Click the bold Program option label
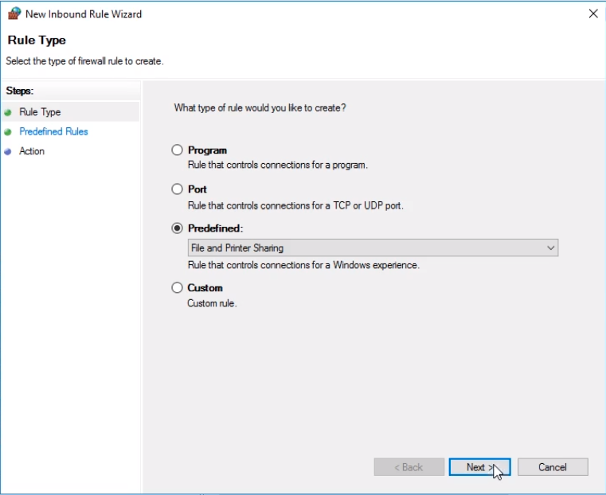This screenshot has height=495, width=606. pyautogui.click(x=207, y=150)
